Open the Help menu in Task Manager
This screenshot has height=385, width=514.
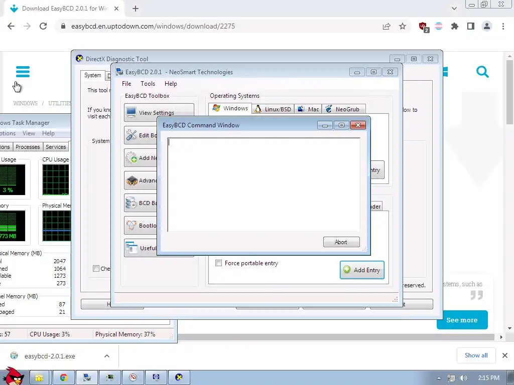click(x=48, y=133)
